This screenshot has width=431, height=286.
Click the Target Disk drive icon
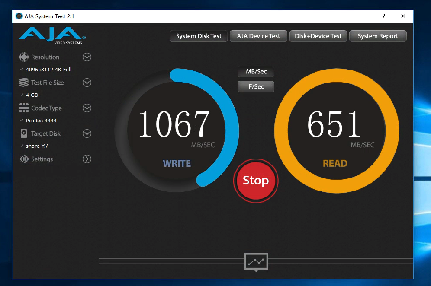24,133
